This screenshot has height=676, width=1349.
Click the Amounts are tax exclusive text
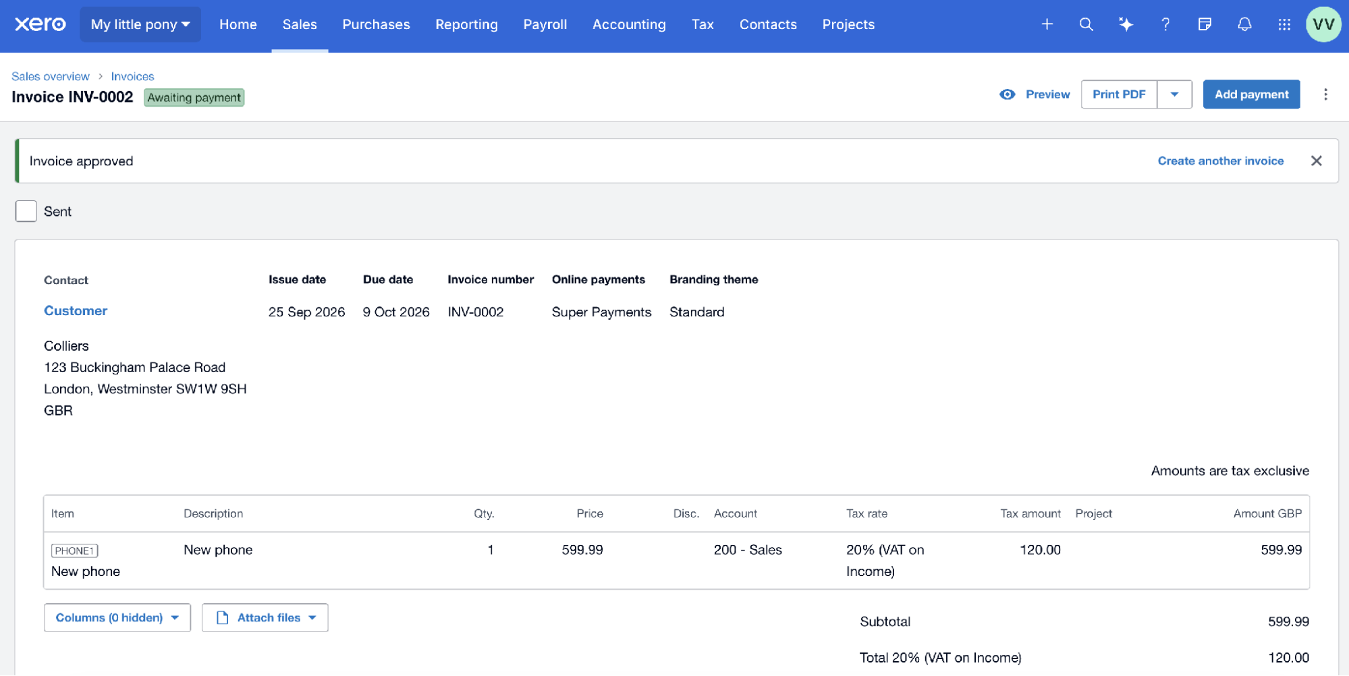point(1230,471)
